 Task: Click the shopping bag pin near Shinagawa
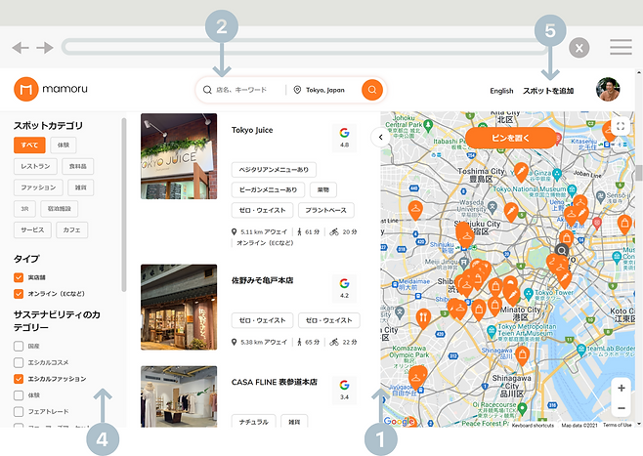click(x=522, y=356)
